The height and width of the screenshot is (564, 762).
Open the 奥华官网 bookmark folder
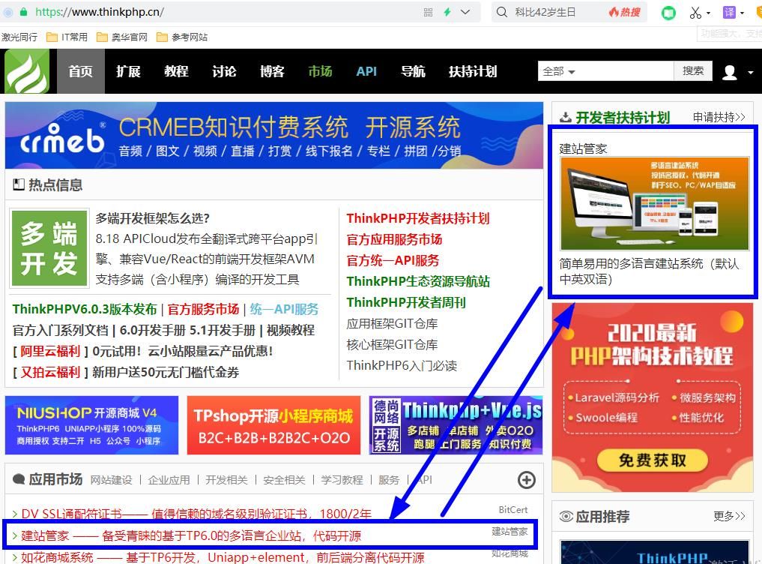tap(122, 37)
